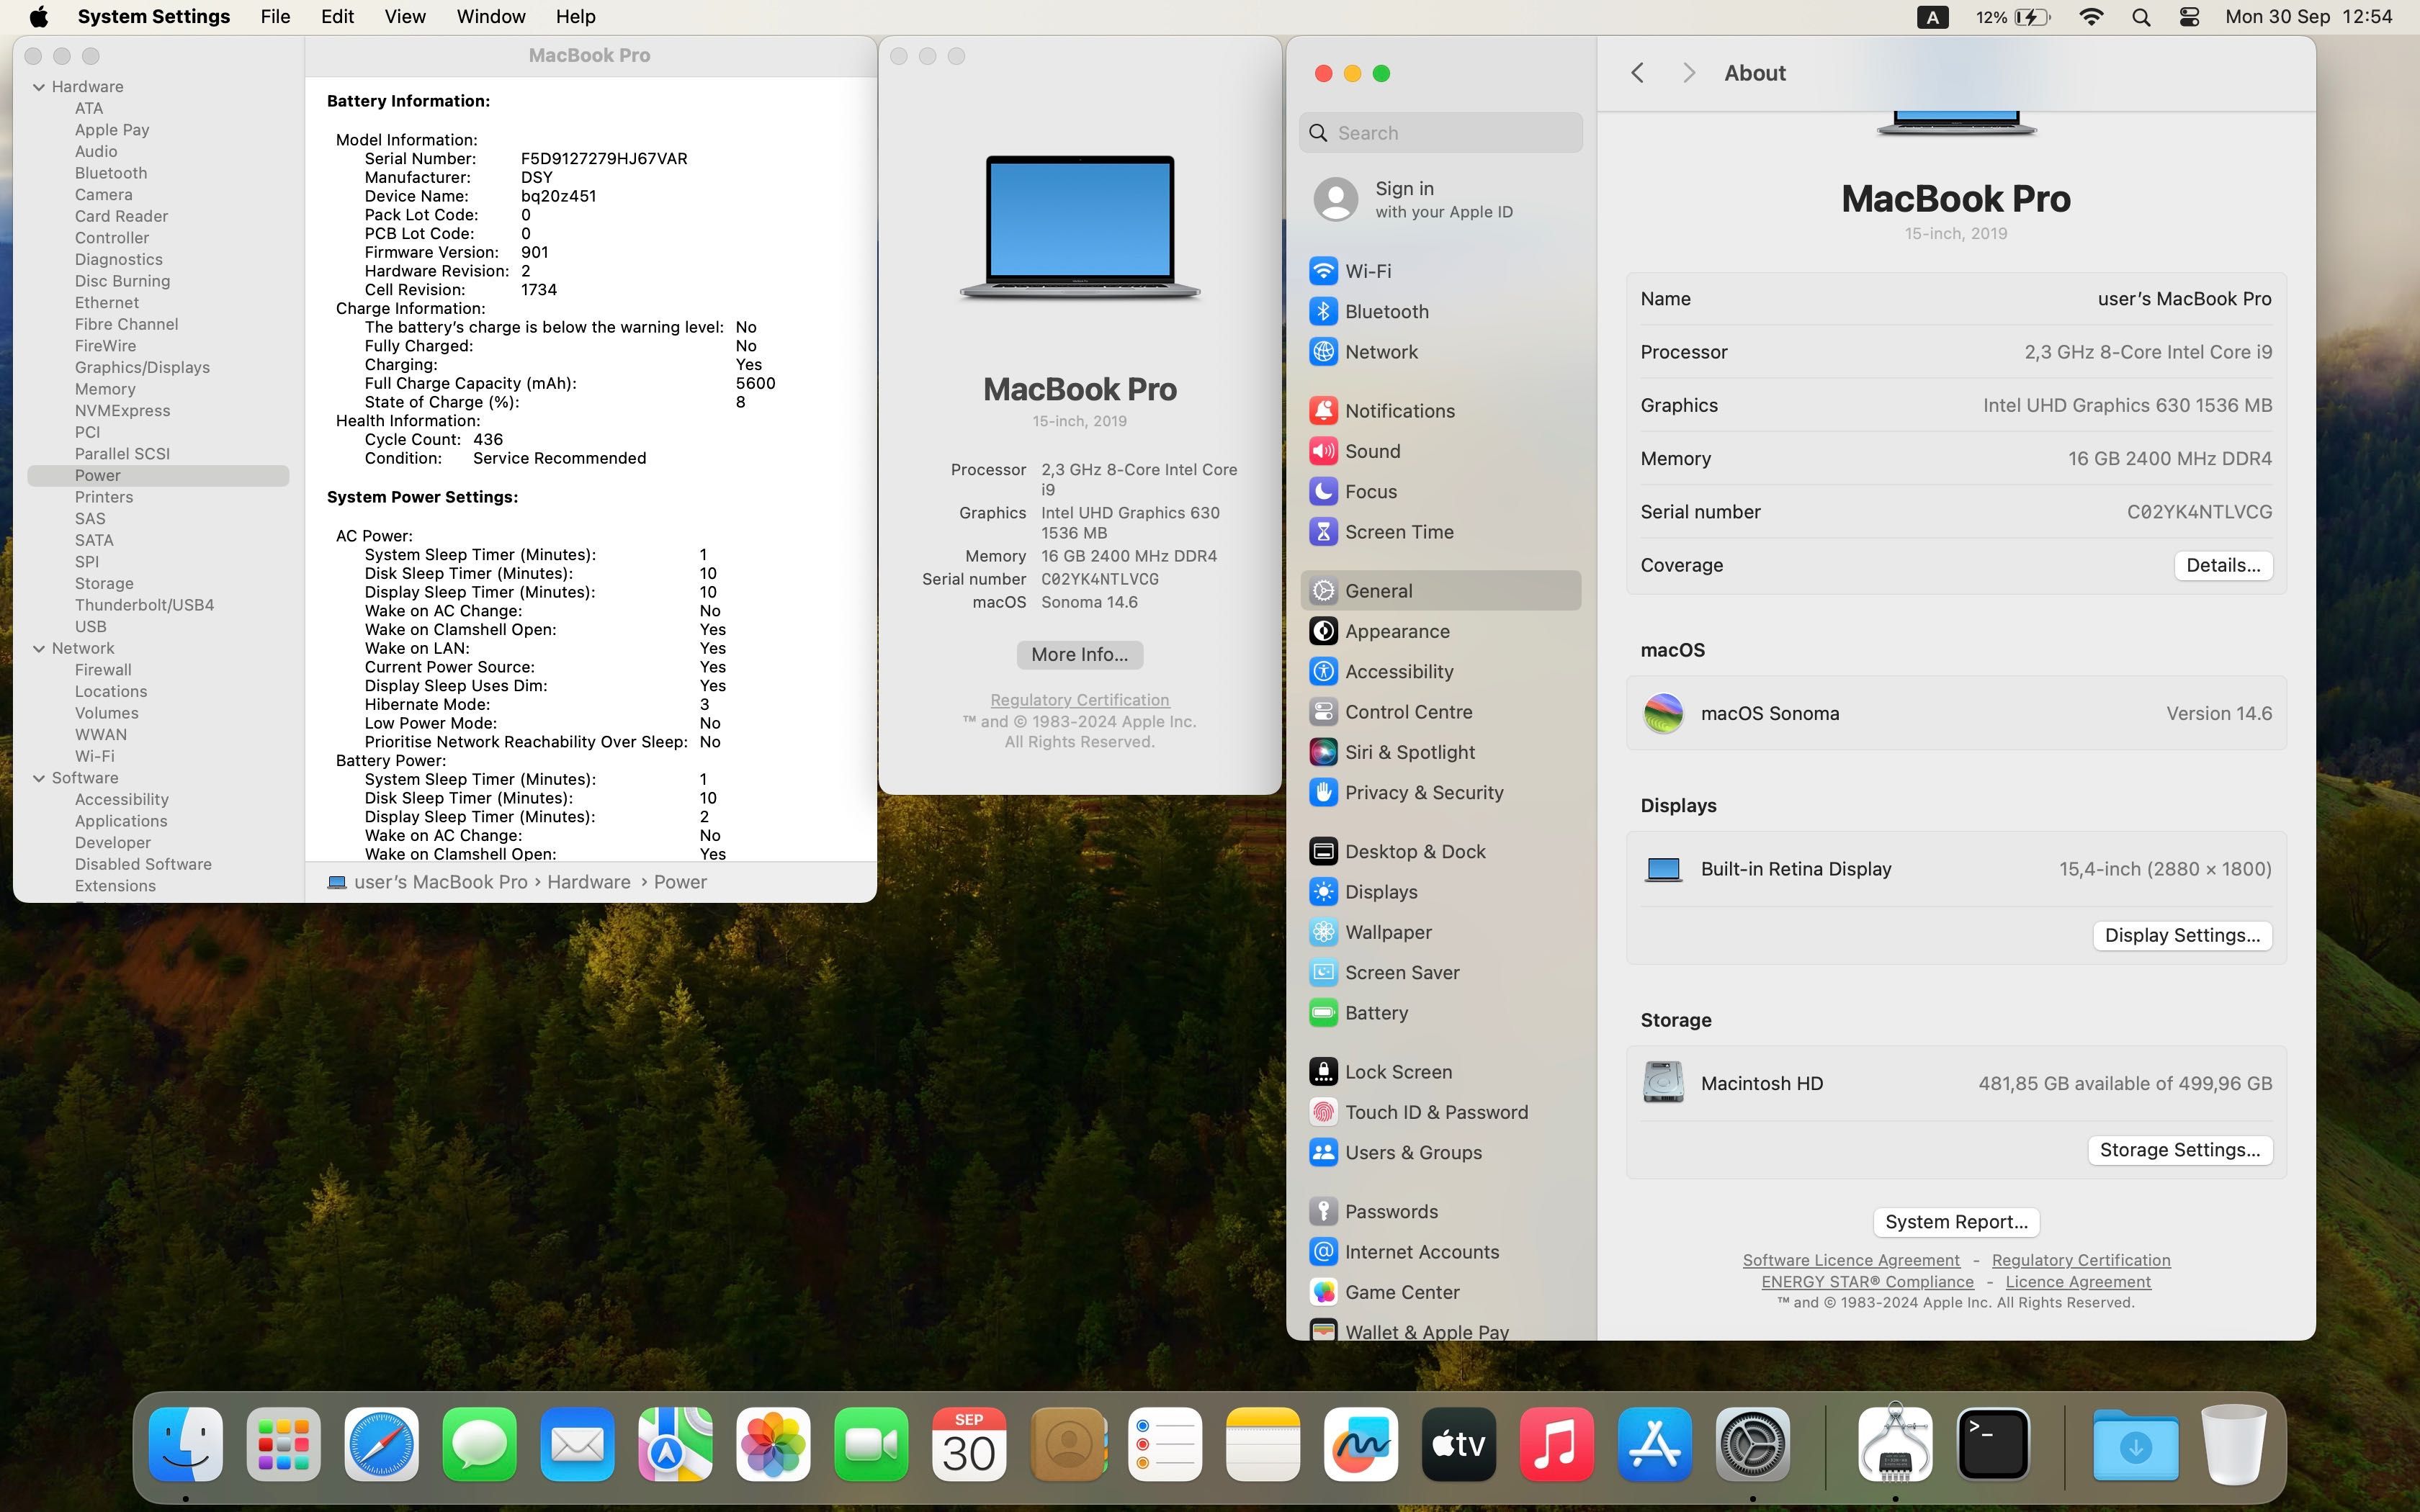Select Memory in System Information sidebar
2420x1512 pixels.
[x=105, y=389]
